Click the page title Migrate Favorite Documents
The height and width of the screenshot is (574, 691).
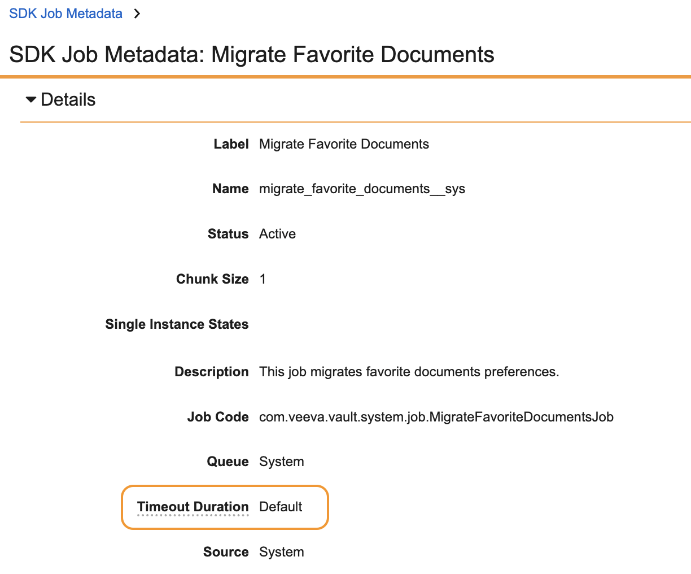252,54
